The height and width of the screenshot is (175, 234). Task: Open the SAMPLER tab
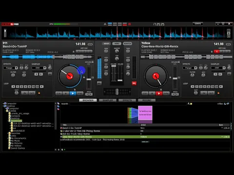coord(108,100)
